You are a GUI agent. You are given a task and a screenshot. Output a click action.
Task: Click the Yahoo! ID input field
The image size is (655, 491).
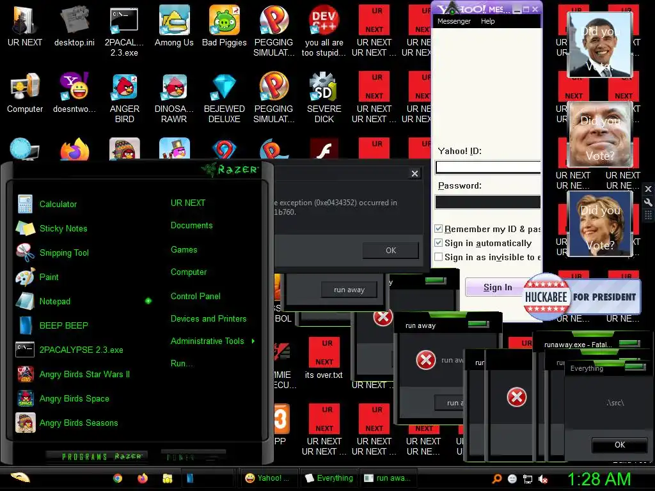tap(488, 168)
